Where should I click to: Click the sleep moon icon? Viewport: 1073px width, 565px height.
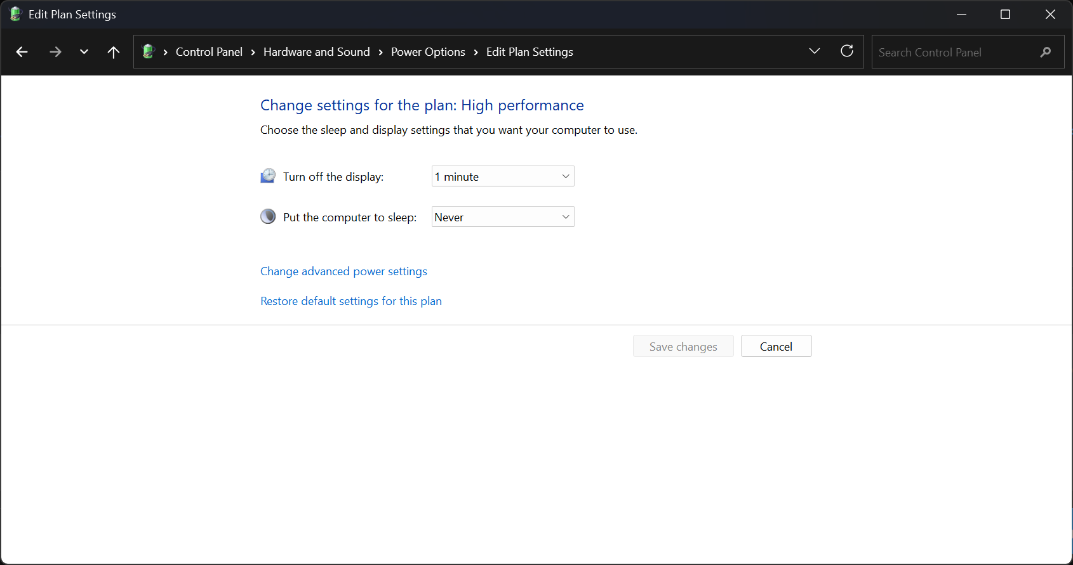[x=268, y=217]
